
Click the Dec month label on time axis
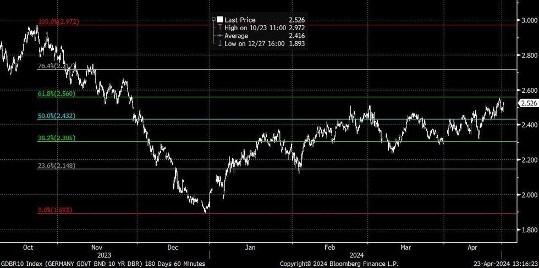coord(173,247)
